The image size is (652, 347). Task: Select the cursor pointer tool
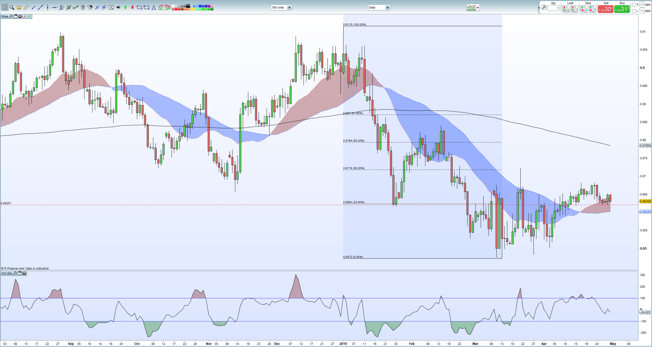(5, 7)
